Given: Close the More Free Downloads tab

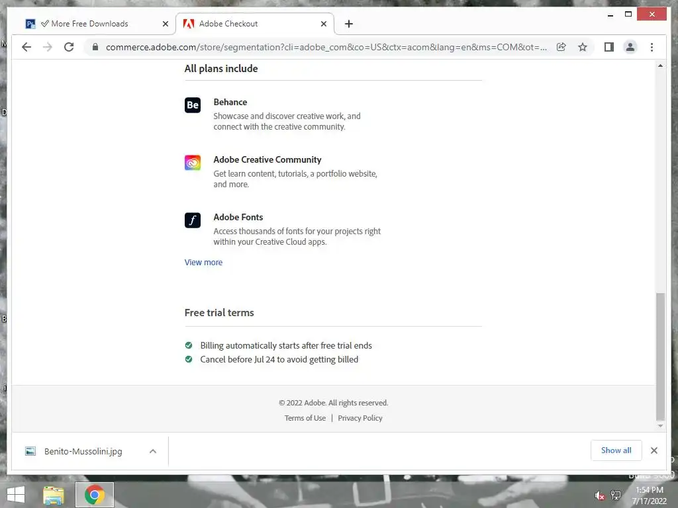Looking at the screenshot, I should [165, 24].
